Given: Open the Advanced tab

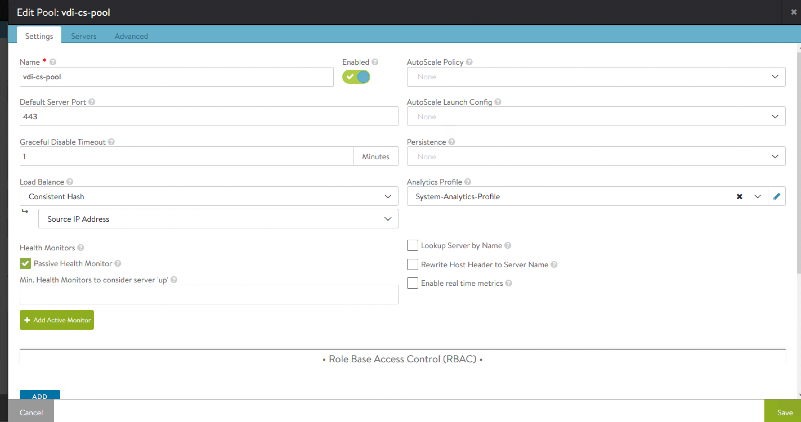Looking at the screenshot, I should 131,36.
